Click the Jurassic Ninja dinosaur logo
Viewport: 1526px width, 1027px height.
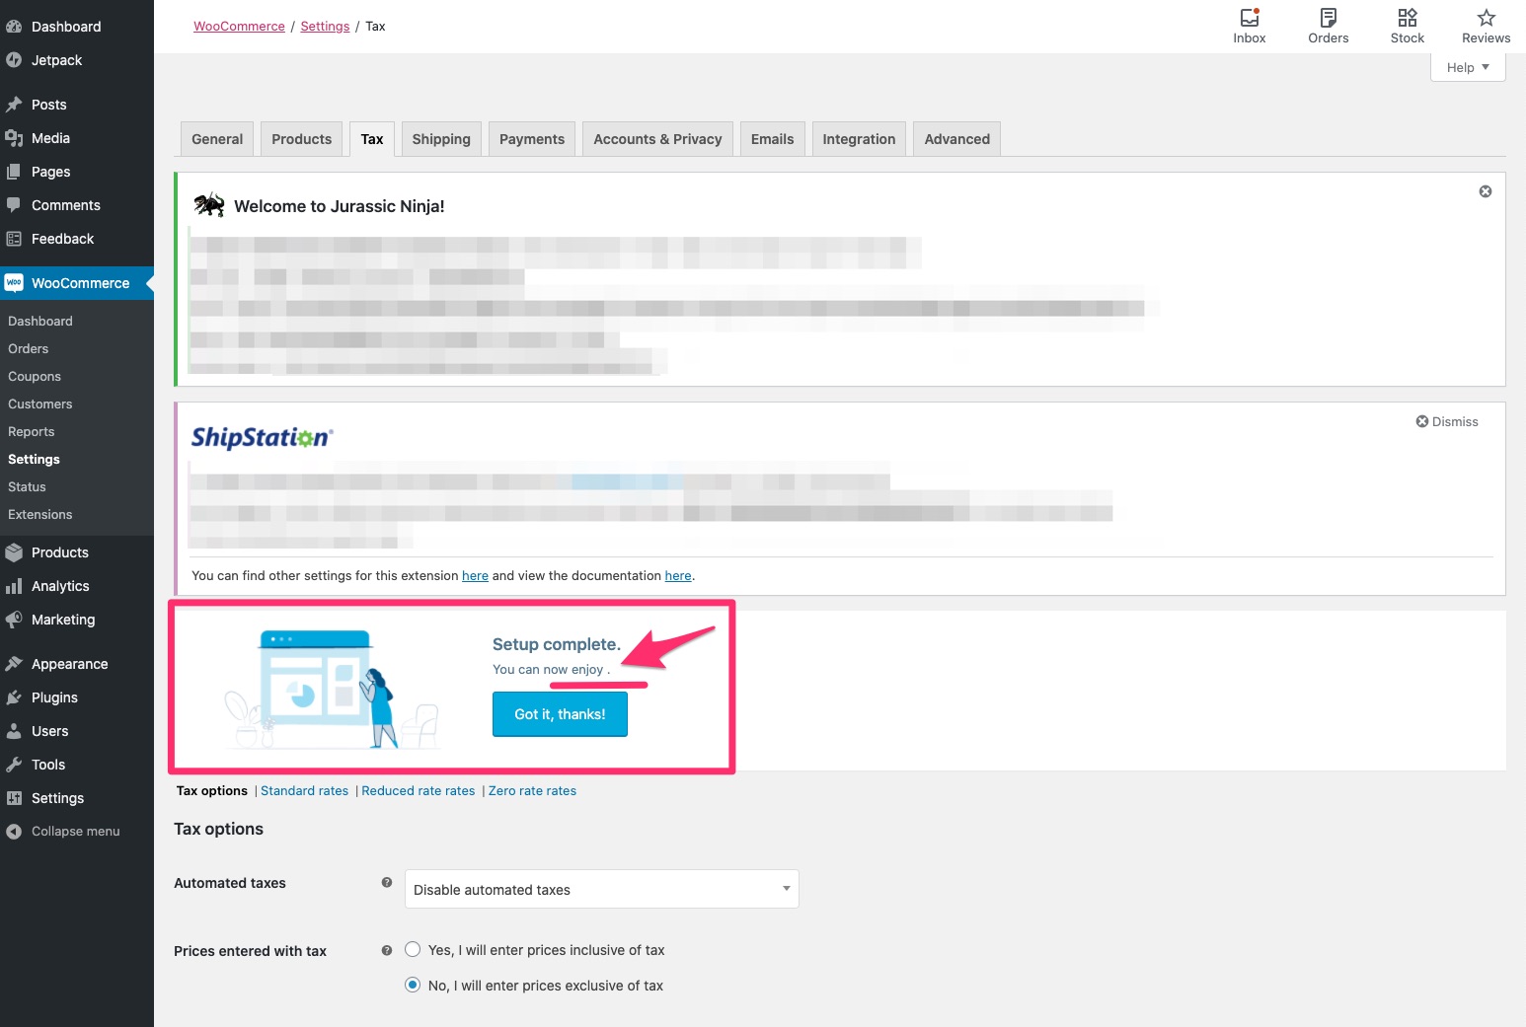coord(209,205)
